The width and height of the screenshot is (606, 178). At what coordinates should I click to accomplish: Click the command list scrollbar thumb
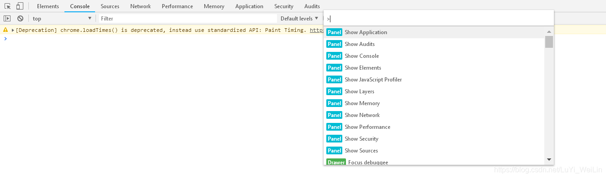tap(549, 42)
